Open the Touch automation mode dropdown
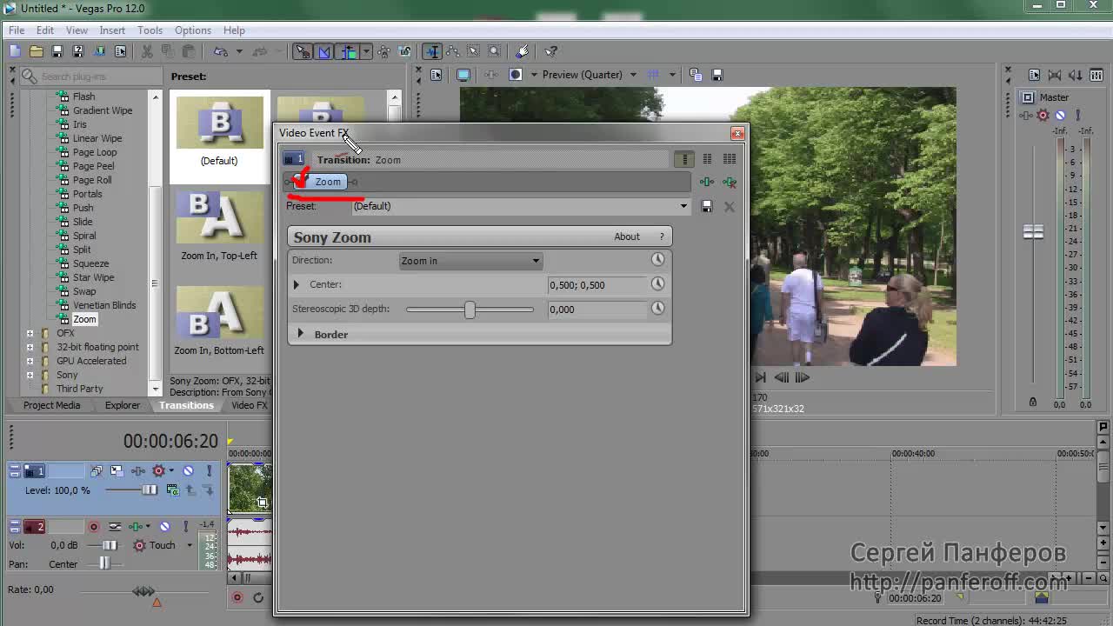 [190, 545]
